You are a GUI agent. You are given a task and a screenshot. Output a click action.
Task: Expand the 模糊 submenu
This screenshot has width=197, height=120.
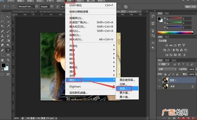(x=91, y=50)
